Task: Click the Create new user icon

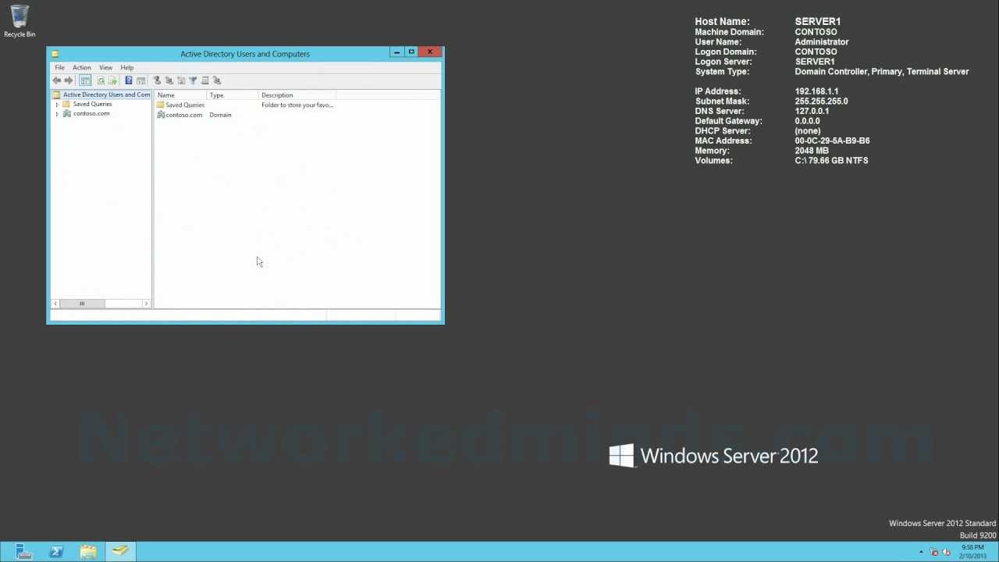Action: (x=156, y=80)
